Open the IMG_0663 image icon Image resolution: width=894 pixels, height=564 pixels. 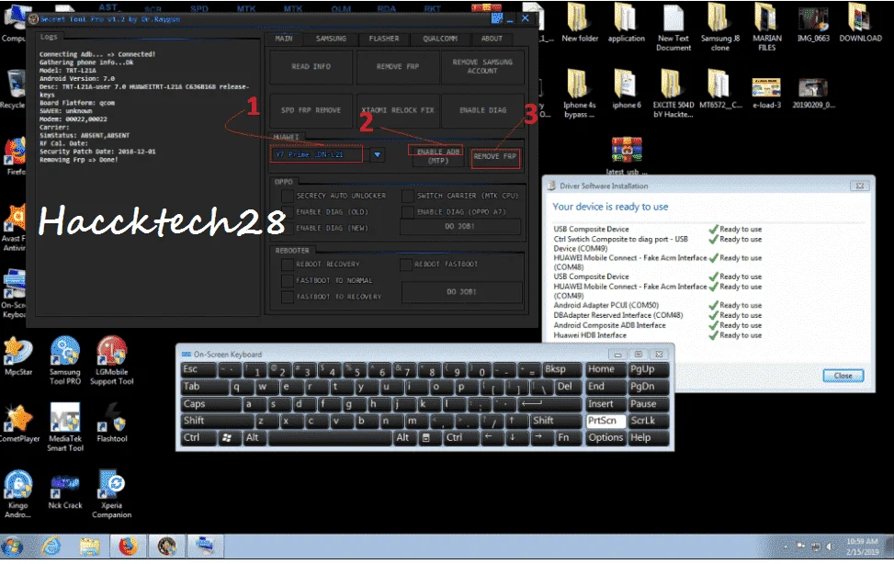(813, 23)
